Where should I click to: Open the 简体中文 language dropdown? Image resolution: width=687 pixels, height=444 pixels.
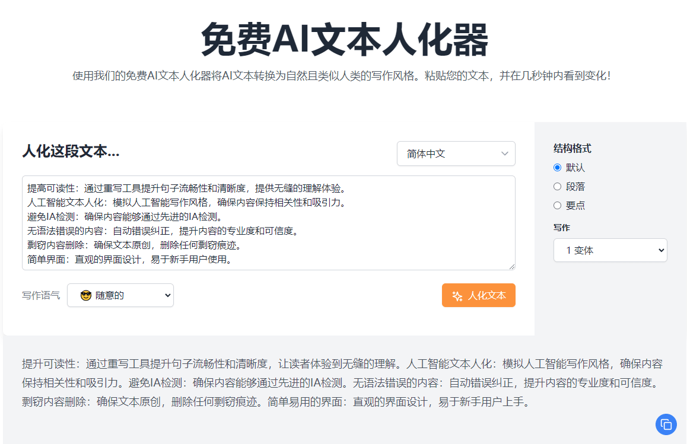455,154
